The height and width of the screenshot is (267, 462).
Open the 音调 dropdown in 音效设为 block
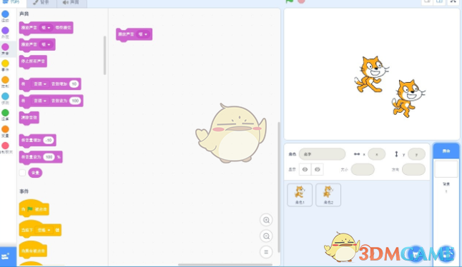[40, 101]
